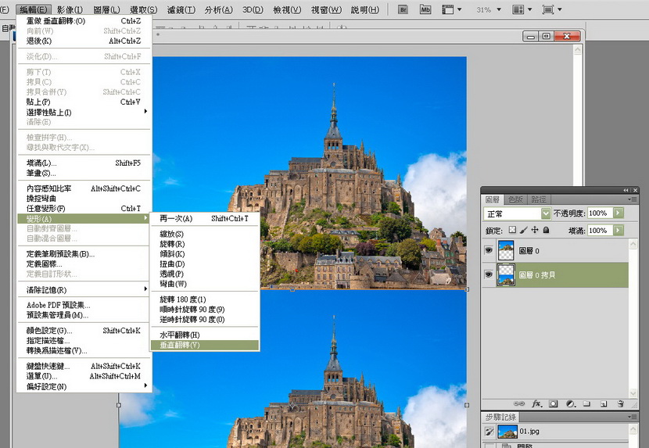The height and width of the screenshot is (448, 649).
Task: Click the lock transparent pixels icon
Action: [512, 230]
